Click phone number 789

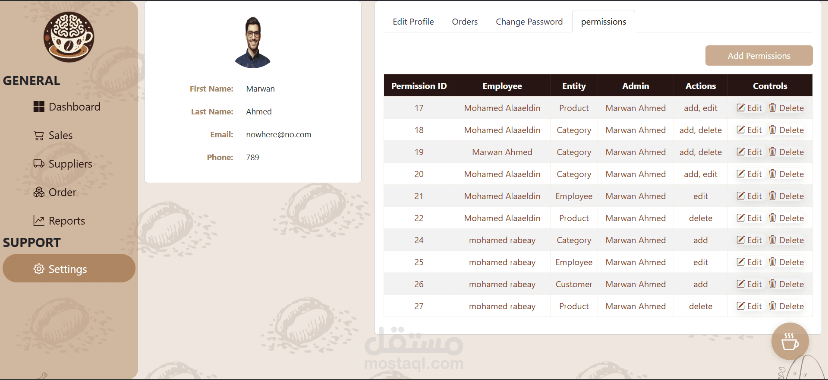(252, 157)
